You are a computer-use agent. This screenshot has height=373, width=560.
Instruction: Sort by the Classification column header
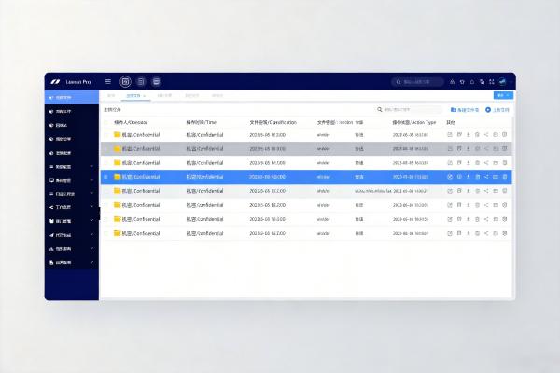pyautogui.click(x=273, y=122)
